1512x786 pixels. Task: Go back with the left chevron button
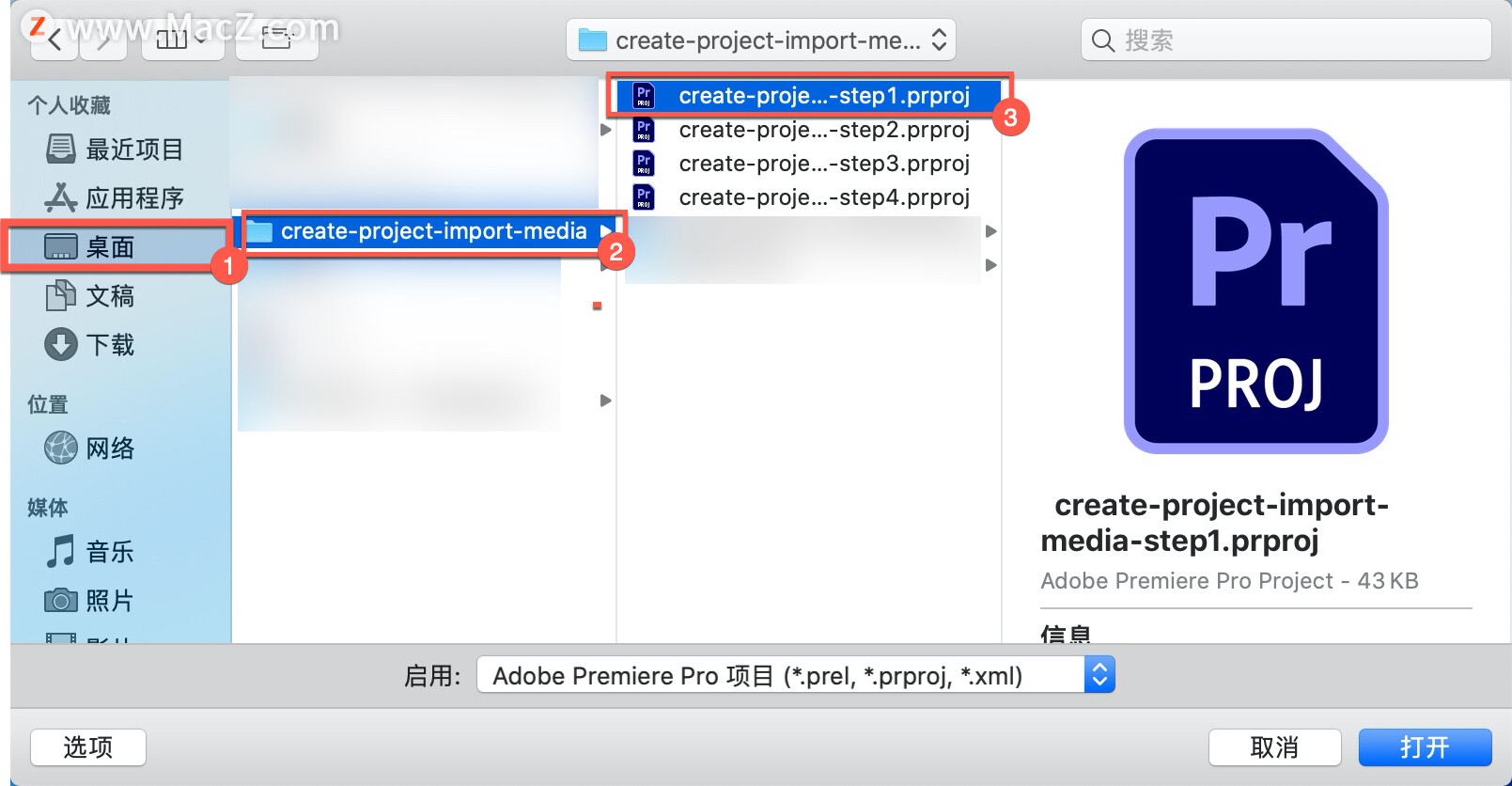(55, 39)
